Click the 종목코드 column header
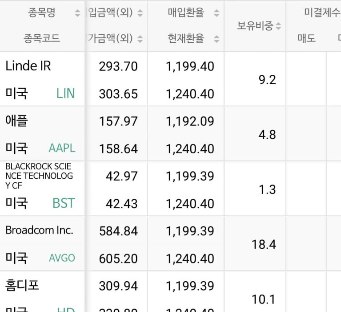The image size is (341, 312). tap(41, 38)
